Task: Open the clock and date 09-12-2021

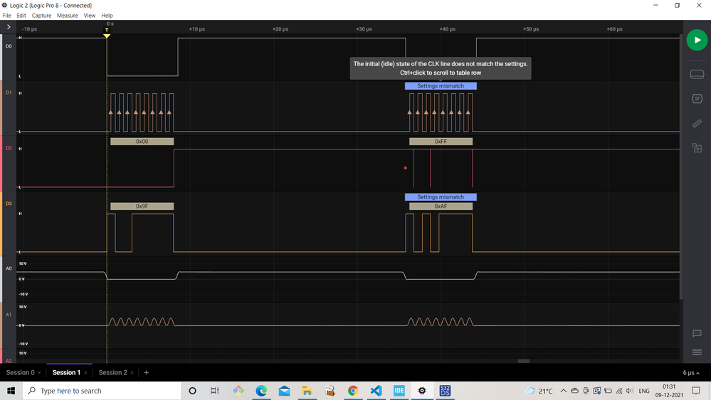Action: [x=669, y=391]
